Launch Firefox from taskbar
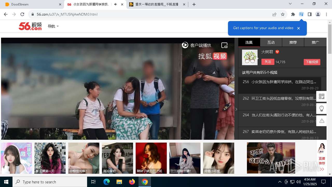This screenshot has width=332, height=187. pos(132,182)
